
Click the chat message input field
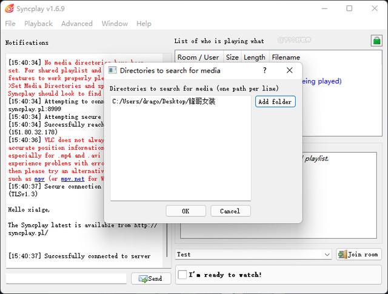pos(66,279)
